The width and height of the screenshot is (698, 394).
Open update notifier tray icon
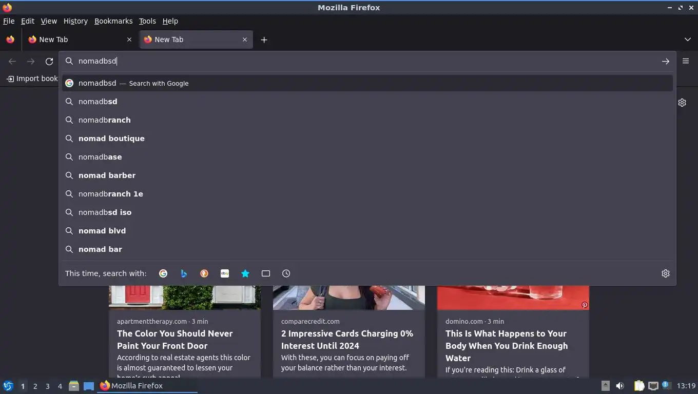pos(667,385)
